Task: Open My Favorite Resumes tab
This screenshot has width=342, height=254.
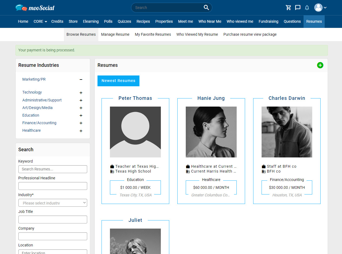Action: click(153, 34)
